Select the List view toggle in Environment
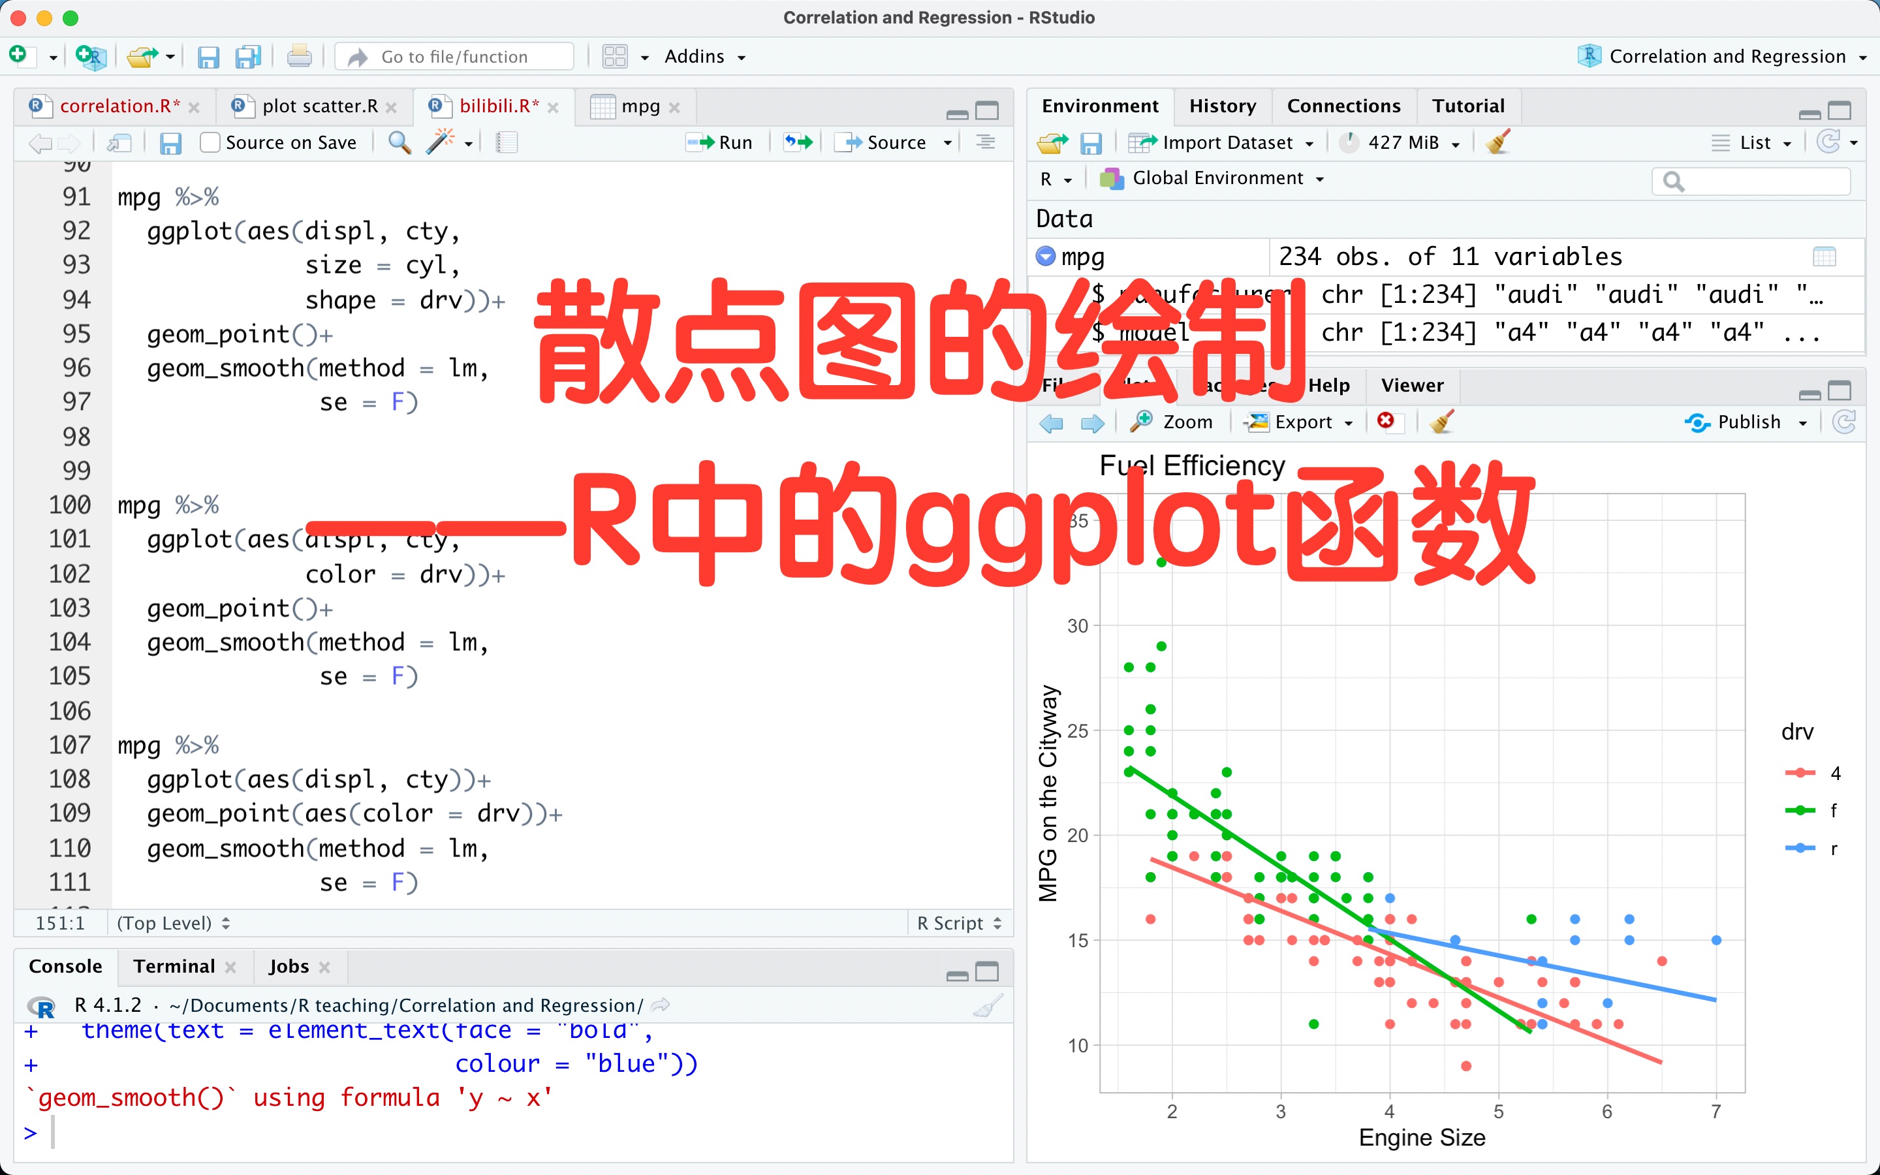Viewport: 1880px width, 1175px height. 1758,142
